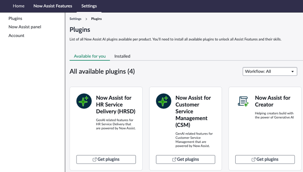Select the Settings top navigation tab

tap(89, 6)
